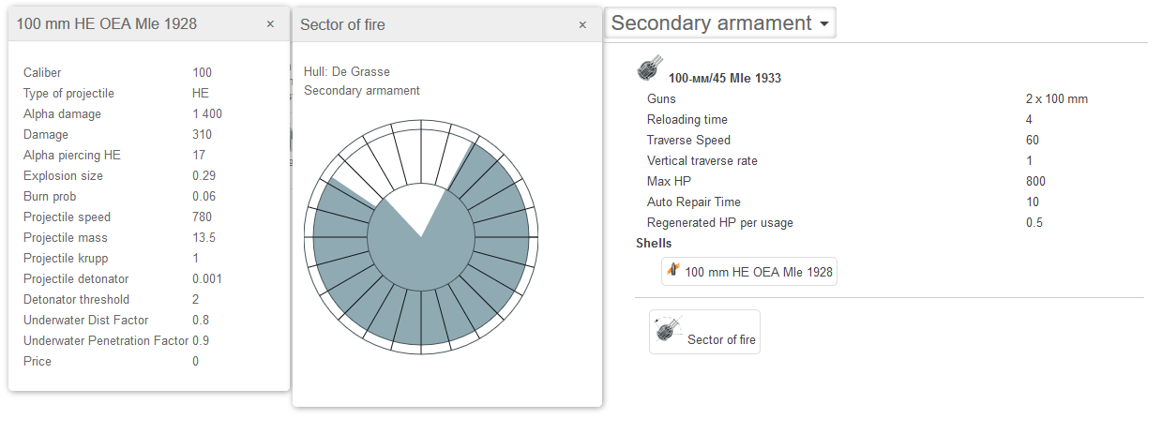Select the Alpha damage value 1 400
The image size is (1162, 434).
pos(207,114)
